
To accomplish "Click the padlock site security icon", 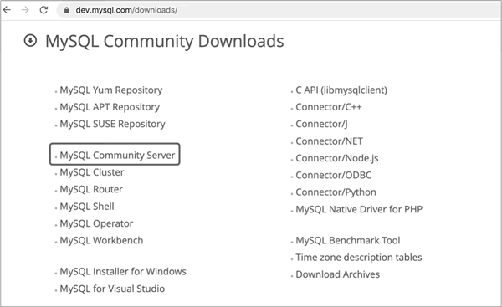I will [x=66, y=10].
